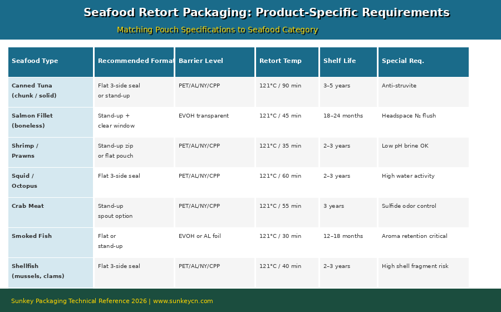Click the Shelf Life column header

click(x=340, y=61)
